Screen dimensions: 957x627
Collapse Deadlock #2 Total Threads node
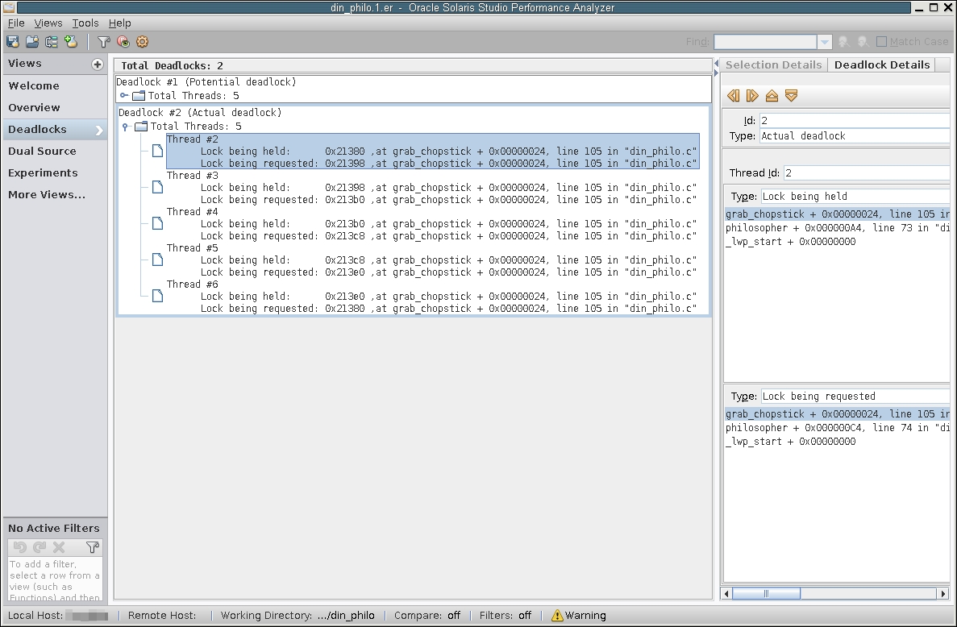pos(125,127)
